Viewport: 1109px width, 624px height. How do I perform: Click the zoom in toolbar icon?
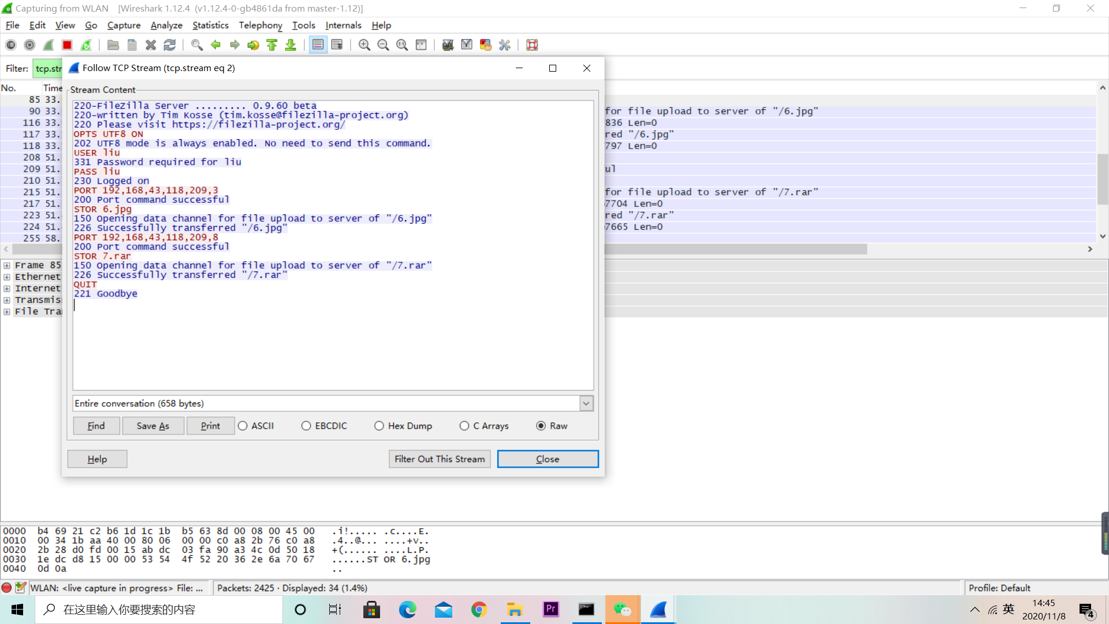pos(364,45)
